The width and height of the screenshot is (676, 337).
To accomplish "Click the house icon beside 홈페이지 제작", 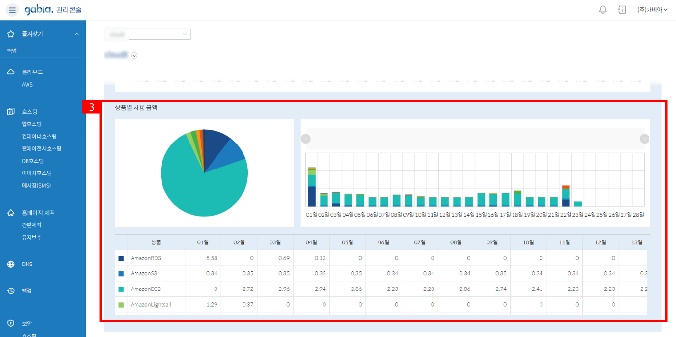I will (x=11, y=213).
